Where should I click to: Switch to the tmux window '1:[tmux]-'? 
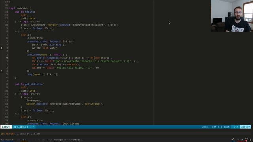click(23, 133)
